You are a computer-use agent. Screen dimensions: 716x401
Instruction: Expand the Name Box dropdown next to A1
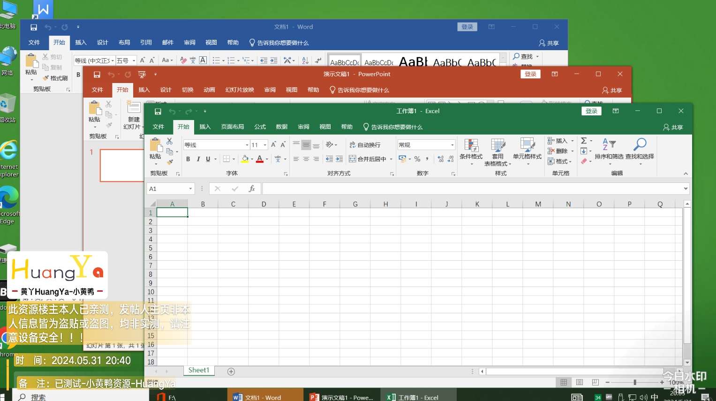click(190, 189)
